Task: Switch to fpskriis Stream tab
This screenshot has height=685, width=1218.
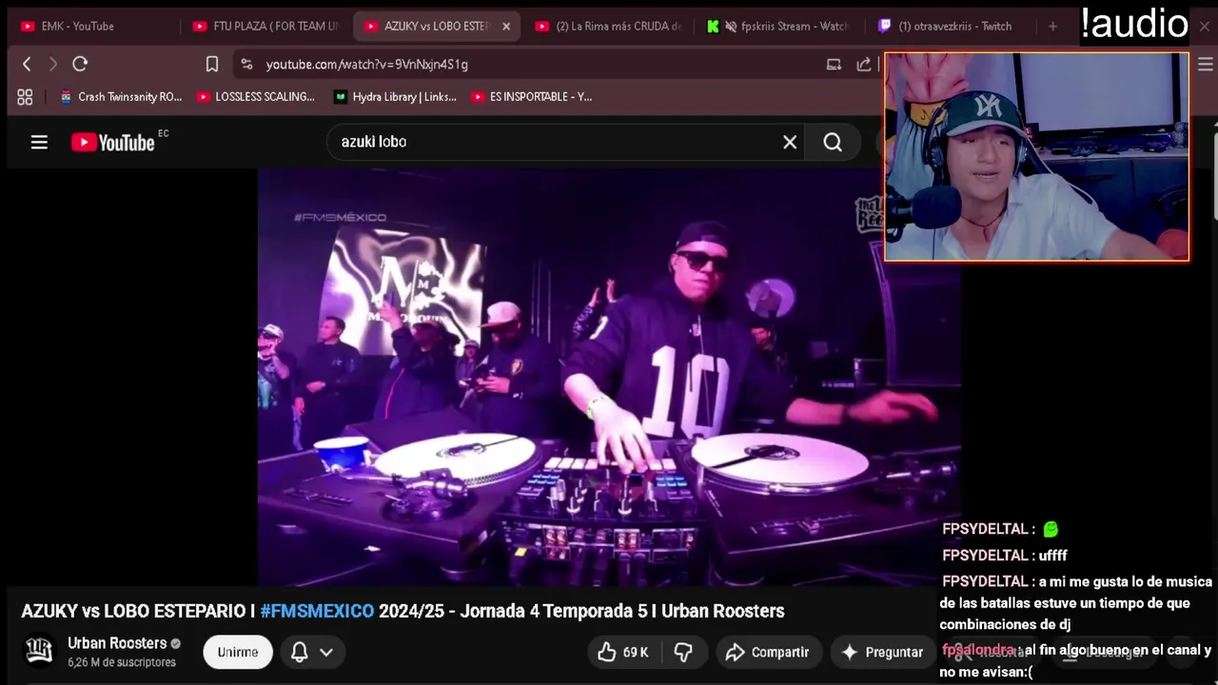Action: pos(778,26)
